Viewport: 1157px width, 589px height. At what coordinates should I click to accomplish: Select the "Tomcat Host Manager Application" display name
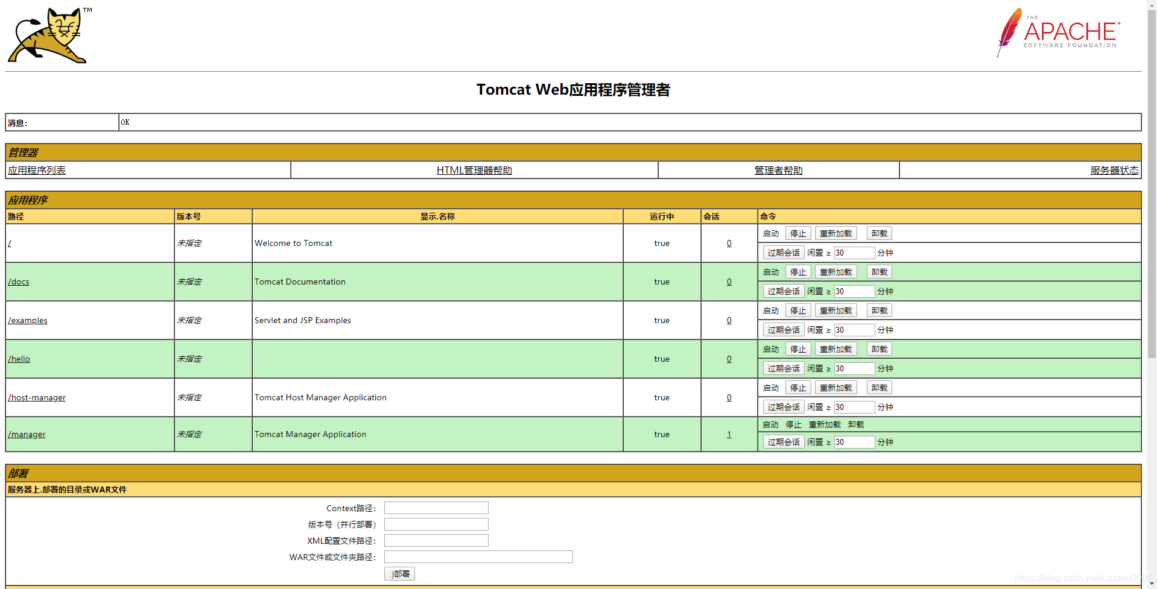tap(320, 397)
